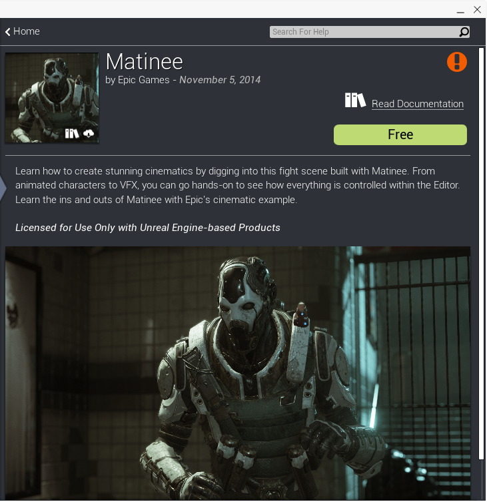This screenshot has height=502, width=487.
Task: Click the orange exclamation warning icon
Action: pyautogui.click(x=457, y=62)
